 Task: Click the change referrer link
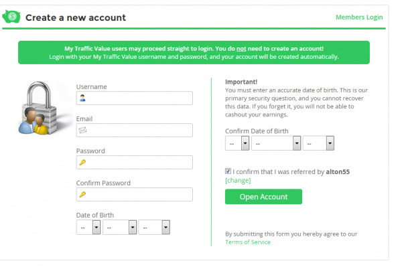(x=238, y=181)
